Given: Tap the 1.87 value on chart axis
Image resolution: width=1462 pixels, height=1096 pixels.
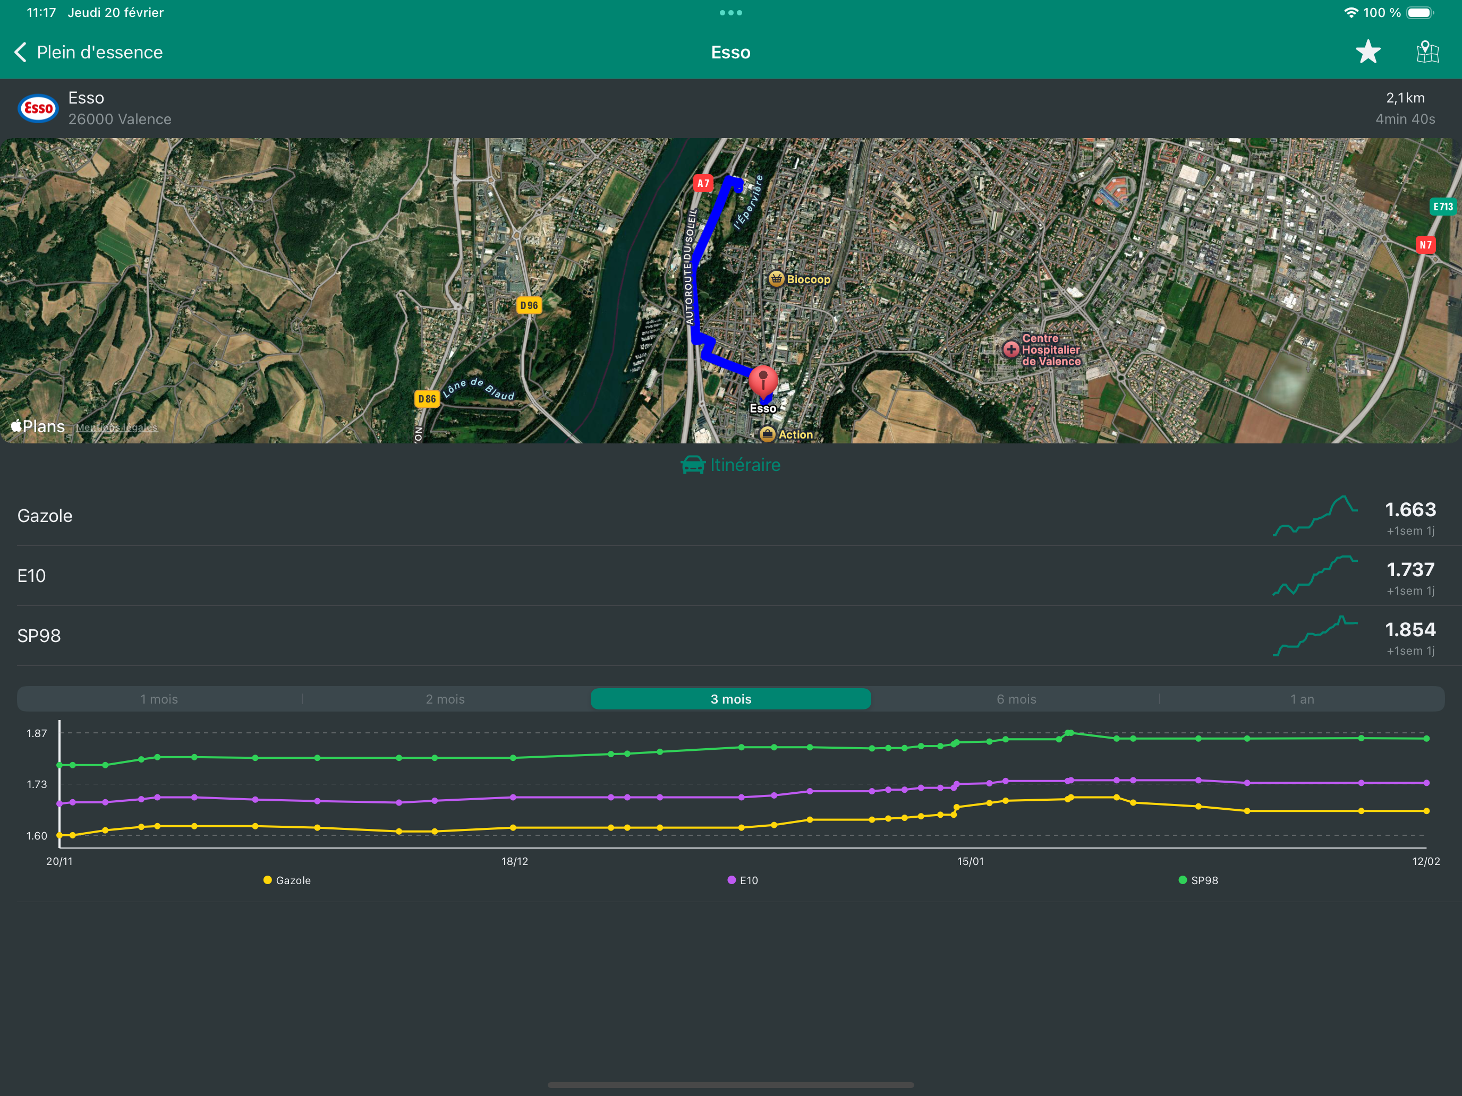Looking at the screenshot, I should coord(36,733).
